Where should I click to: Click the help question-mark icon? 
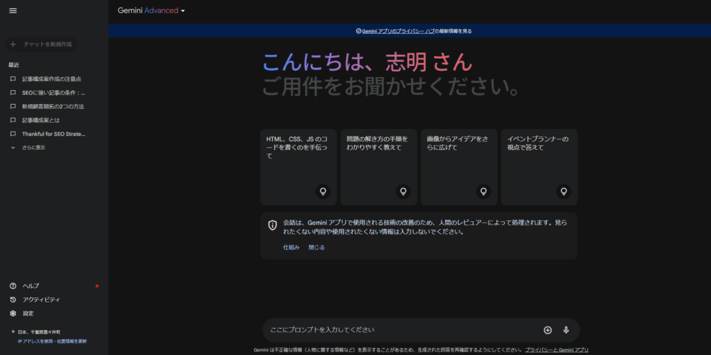pyautogui.click(x=12, y=286)
